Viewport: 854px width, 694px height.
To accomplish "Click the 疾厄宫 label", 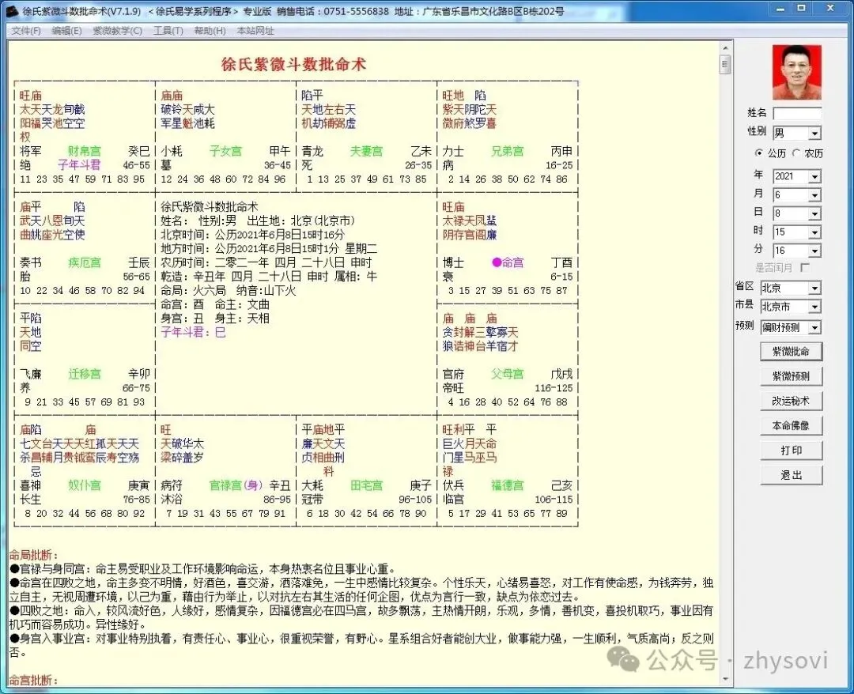I will (x=85, y=263).
